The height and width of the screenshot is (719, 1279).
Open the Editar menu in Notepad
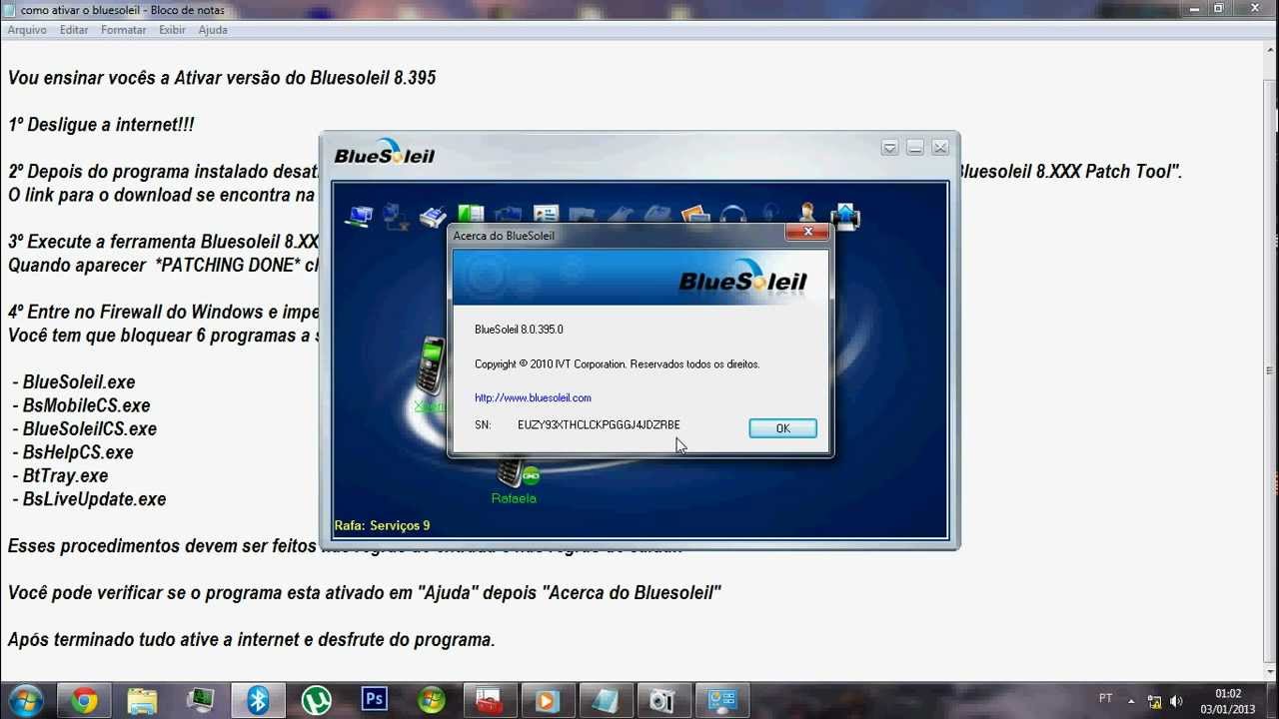click(x=74, y=30)
